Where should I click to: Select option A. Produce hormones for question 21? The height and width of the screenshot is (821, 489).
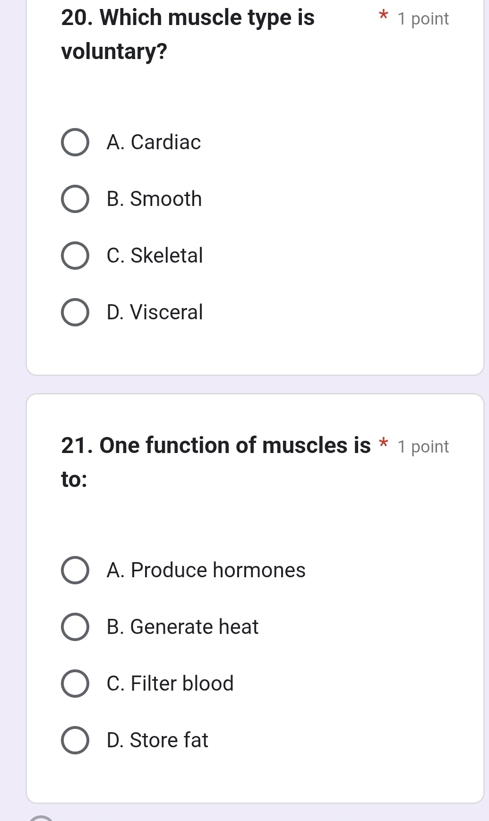(x=76, y=571)
